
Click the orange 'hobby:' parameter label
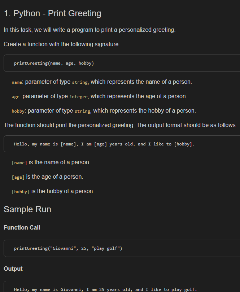pyautogui.click(x=18, y=111)
